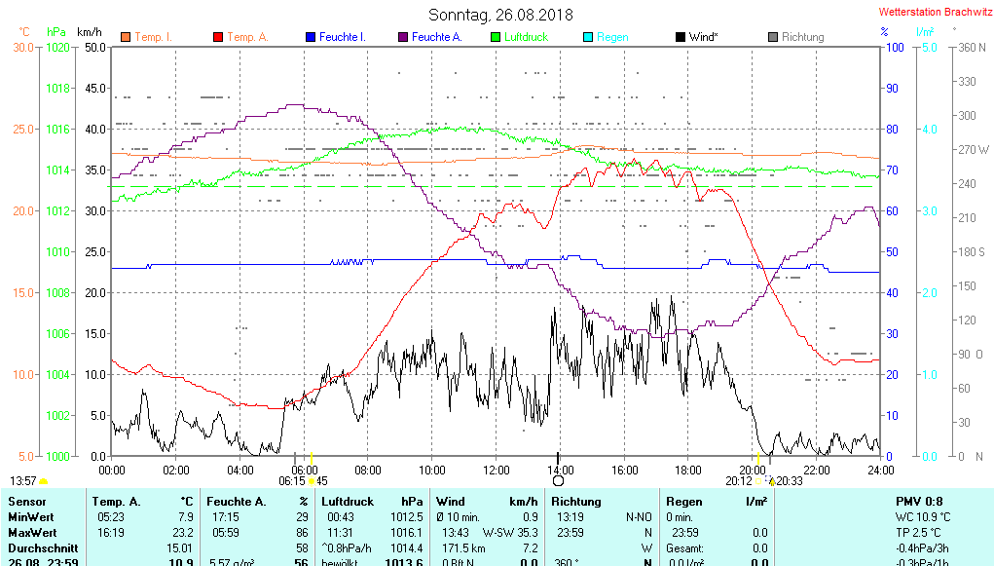Viewport: 994px width, 566px height.
Task: Click the Wetterstation Brachwitz link
Action: click(933, 13)
